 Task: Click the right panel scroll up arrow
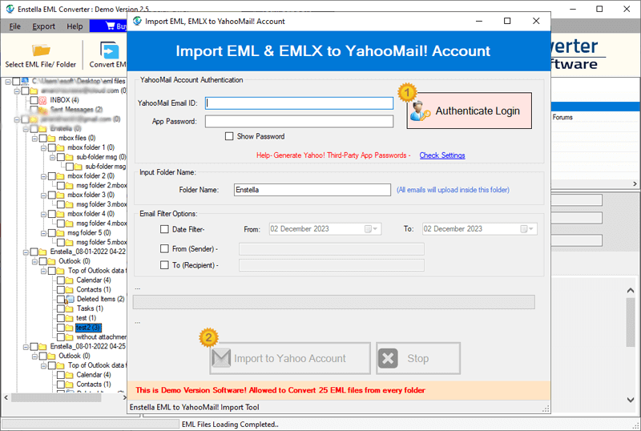pyautogui.click(x=631, y=290)
